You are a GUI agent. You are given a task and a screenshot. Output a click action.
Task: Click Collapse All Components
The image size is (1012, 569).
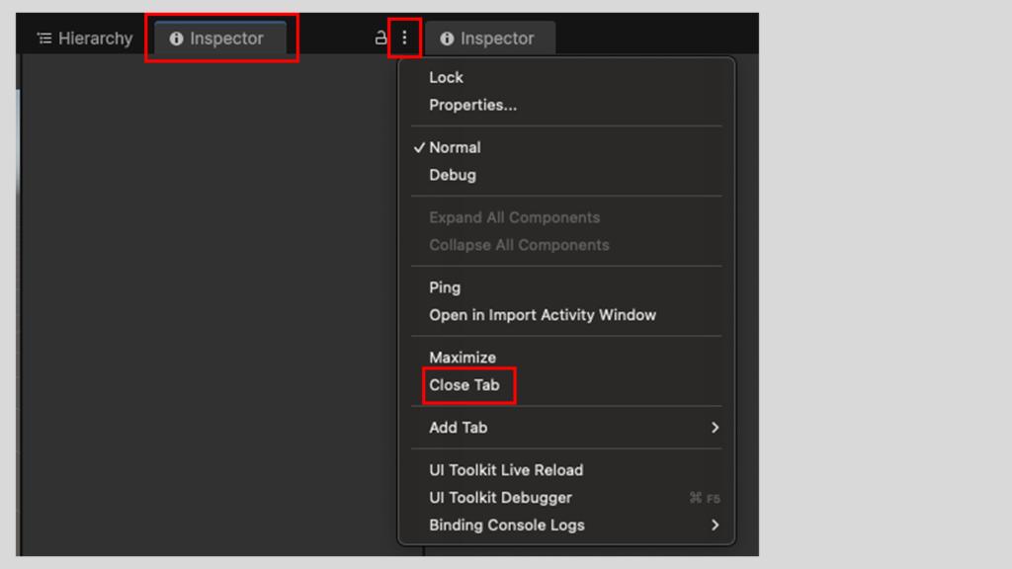click(519, 245)
